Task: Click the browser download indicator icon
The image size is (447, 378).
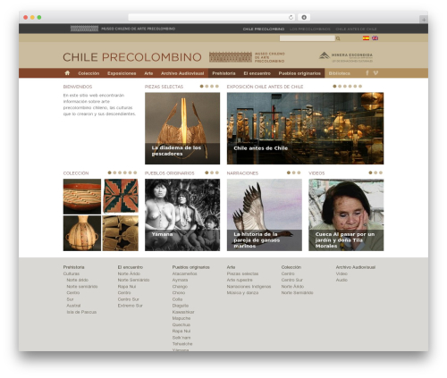Action: pos(304,17)
